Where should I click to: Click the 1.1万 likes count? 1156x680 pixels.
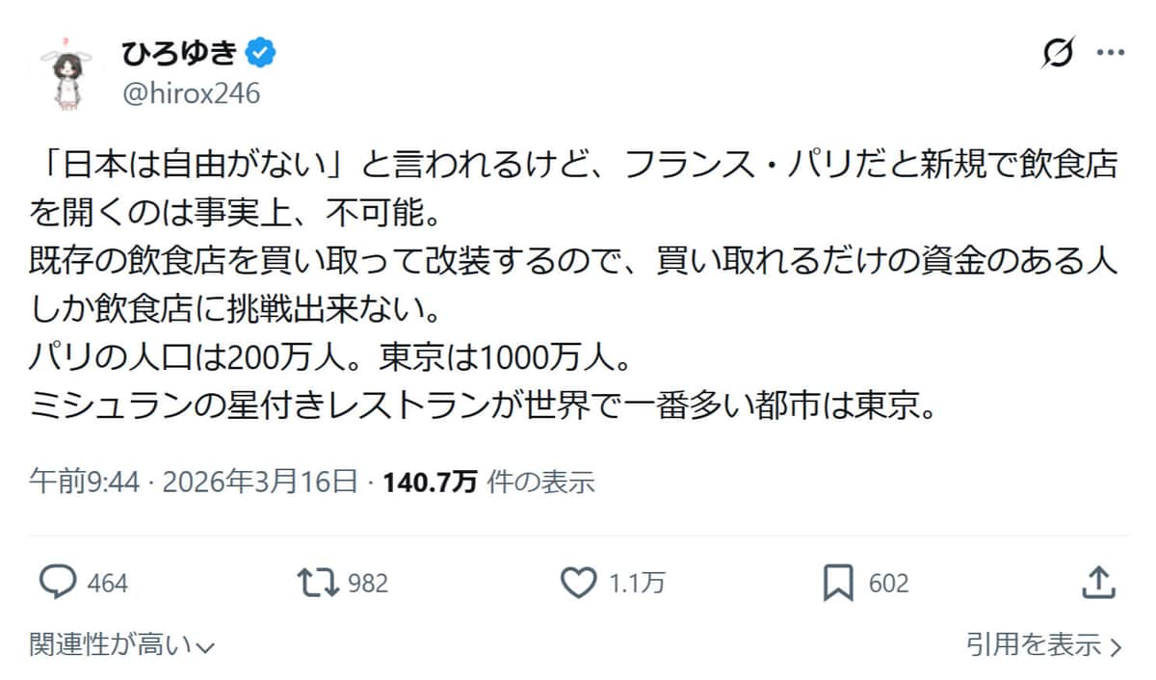pos(638,583)
